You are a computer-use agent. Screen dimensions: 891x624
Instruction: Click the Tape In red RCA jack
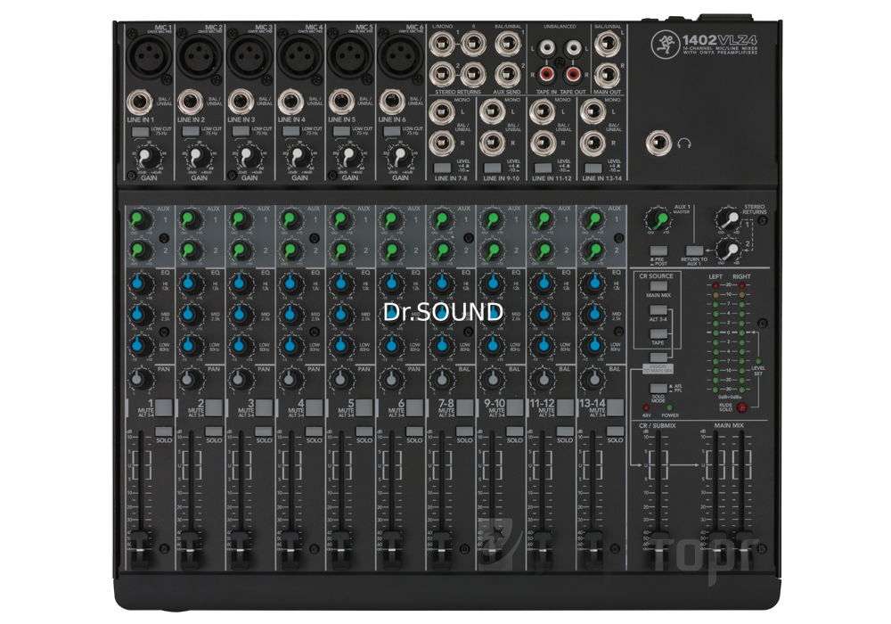click(x=547, y=73)
